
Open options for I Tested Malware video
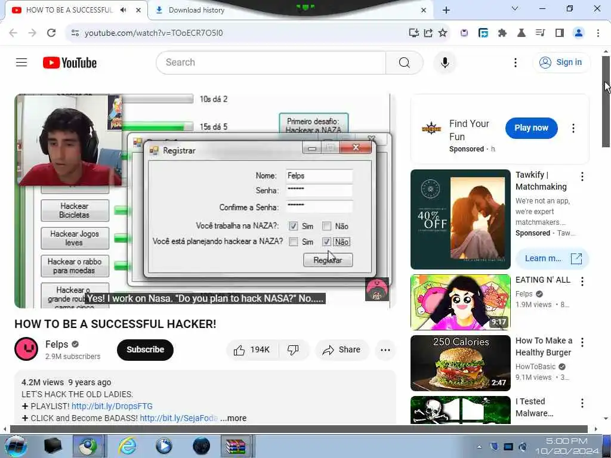(582, 403)
